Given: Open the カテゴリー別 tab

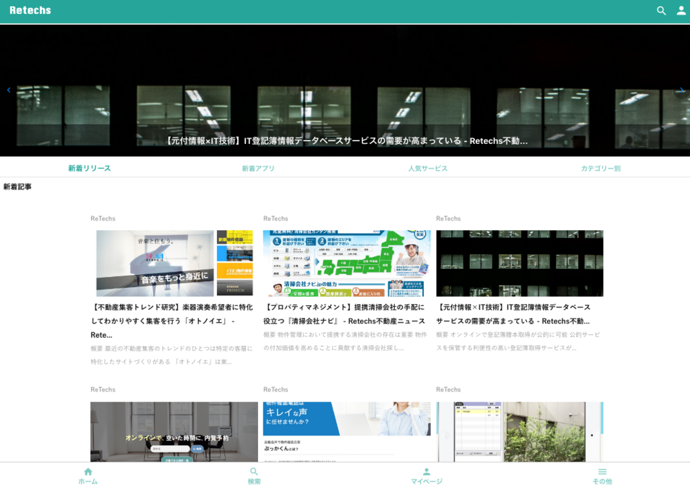Looking at the screenshot, I should click(x=600, y=168).
